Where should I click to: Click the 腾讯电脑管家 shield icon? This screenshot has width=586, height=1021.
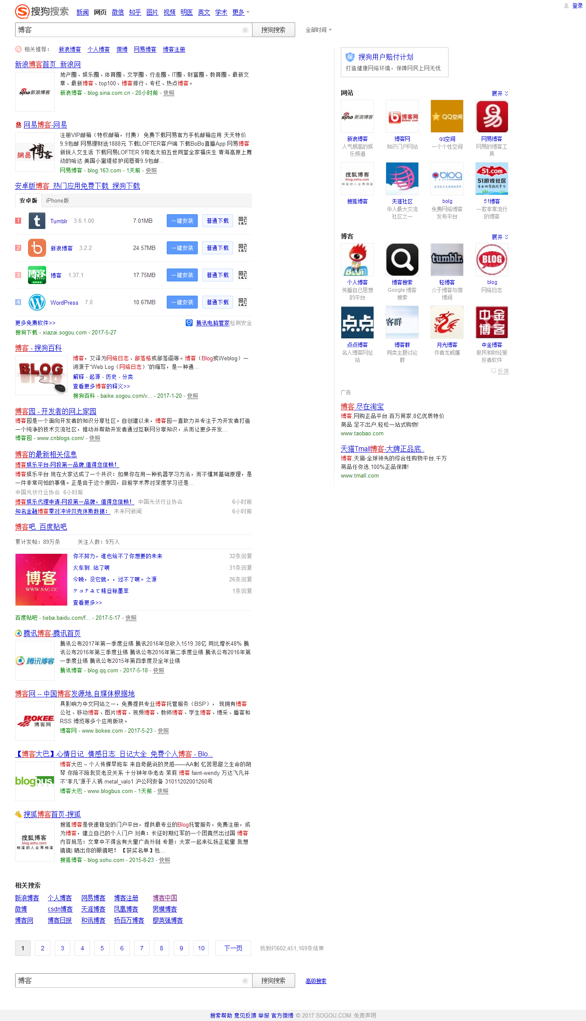189,323
